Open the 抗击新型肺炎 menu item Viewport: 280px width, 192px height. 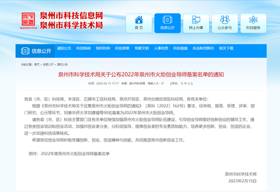point(203,48)
